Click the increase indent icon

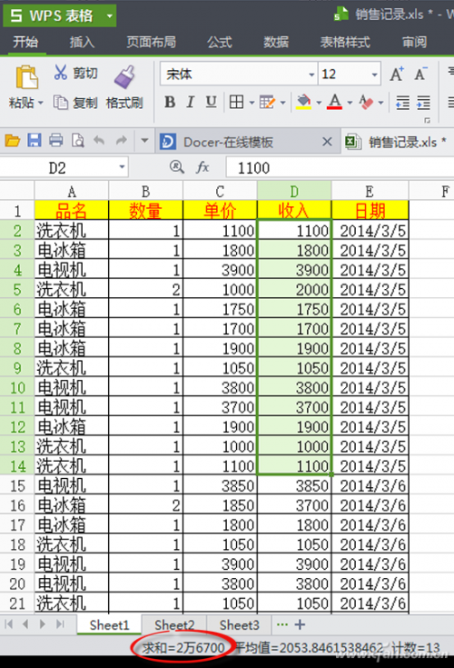(423, 103)
